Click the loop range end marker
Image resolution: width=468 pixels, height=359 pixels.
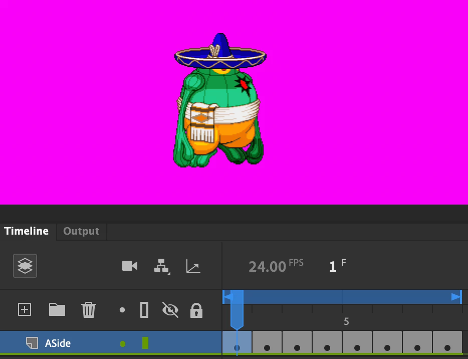pos(456,297)
